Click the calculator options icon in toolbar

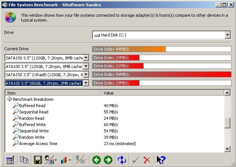[x=10, y=160]
